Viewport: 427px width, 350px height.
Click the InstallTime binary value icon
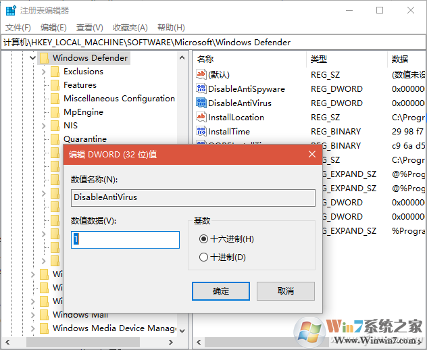coord(201,130)
